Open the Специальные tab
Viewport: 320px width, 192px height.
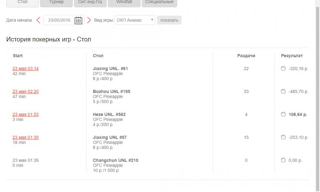[x=160, y=2]
